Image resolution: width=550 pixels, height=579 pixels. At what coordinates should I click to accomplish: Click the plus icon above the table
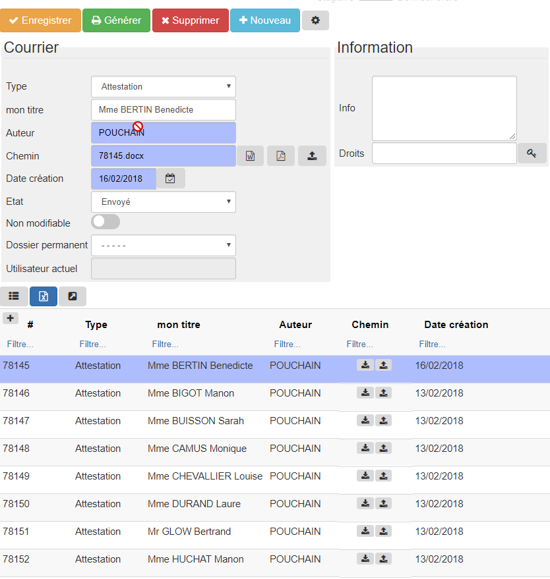tap(11, 318)
